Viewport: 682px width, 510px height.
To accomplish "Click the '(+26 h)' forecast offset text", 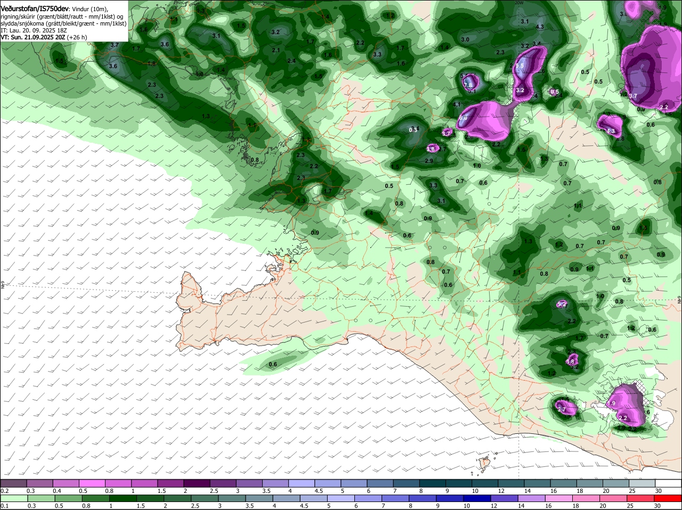I will coord(77,37).
